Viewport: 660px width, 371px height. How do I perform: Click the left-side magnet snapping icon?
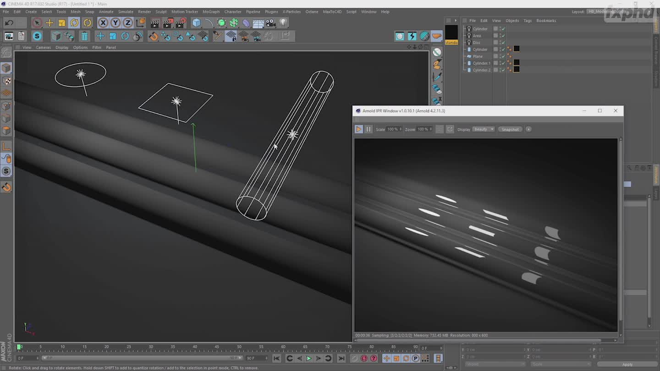6,187
